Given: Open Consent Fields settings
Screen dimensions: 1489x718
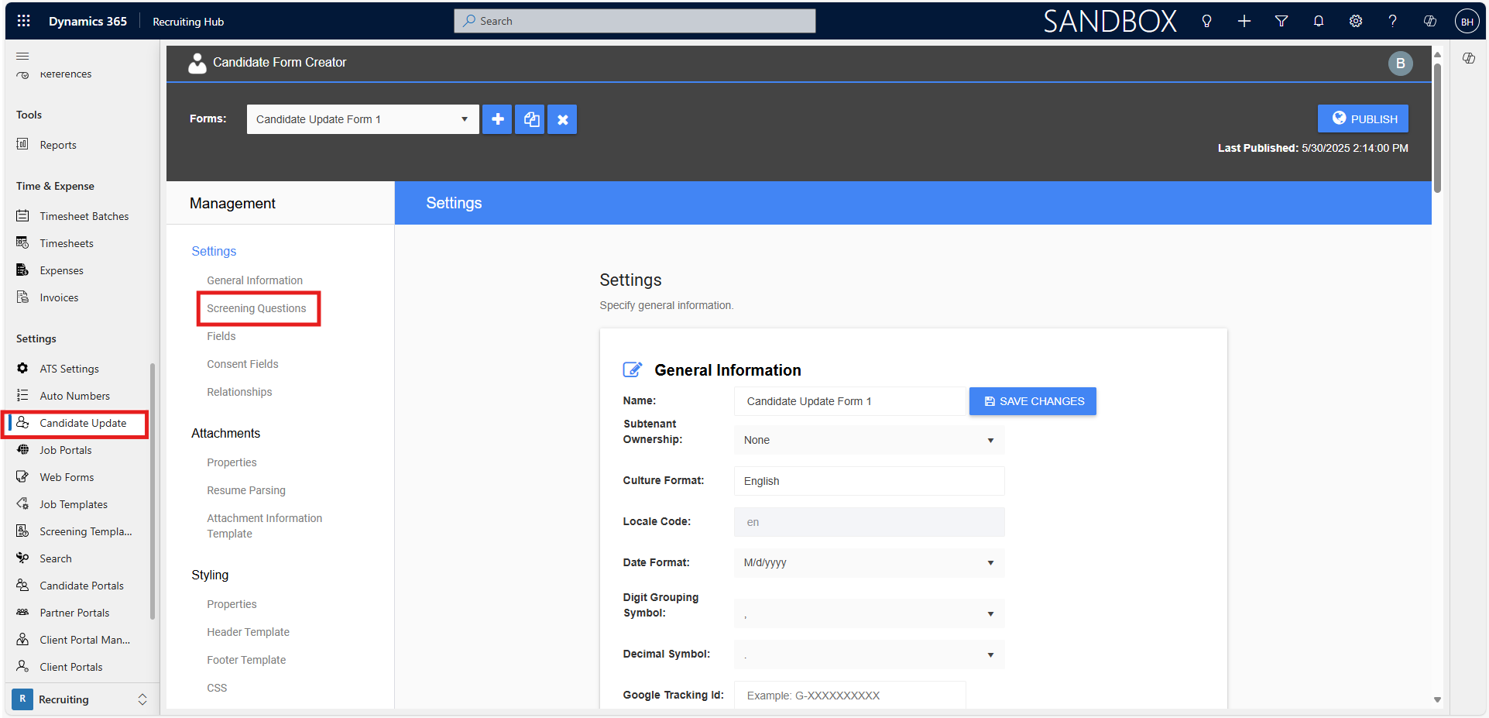Looking at the screenshot, I should [x=242, y=364].
